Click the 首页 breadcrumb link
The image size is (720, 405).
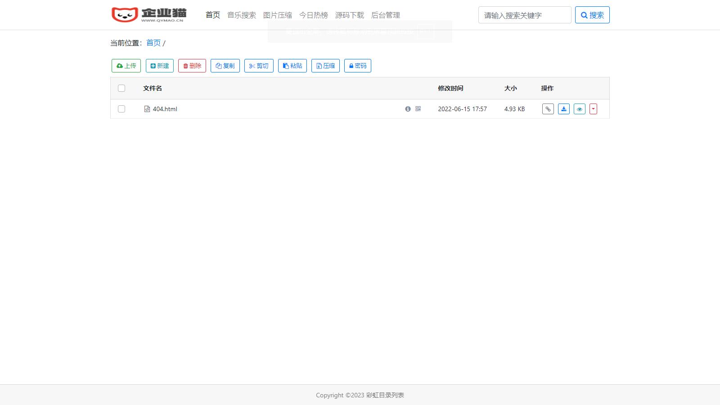(153, 43)
